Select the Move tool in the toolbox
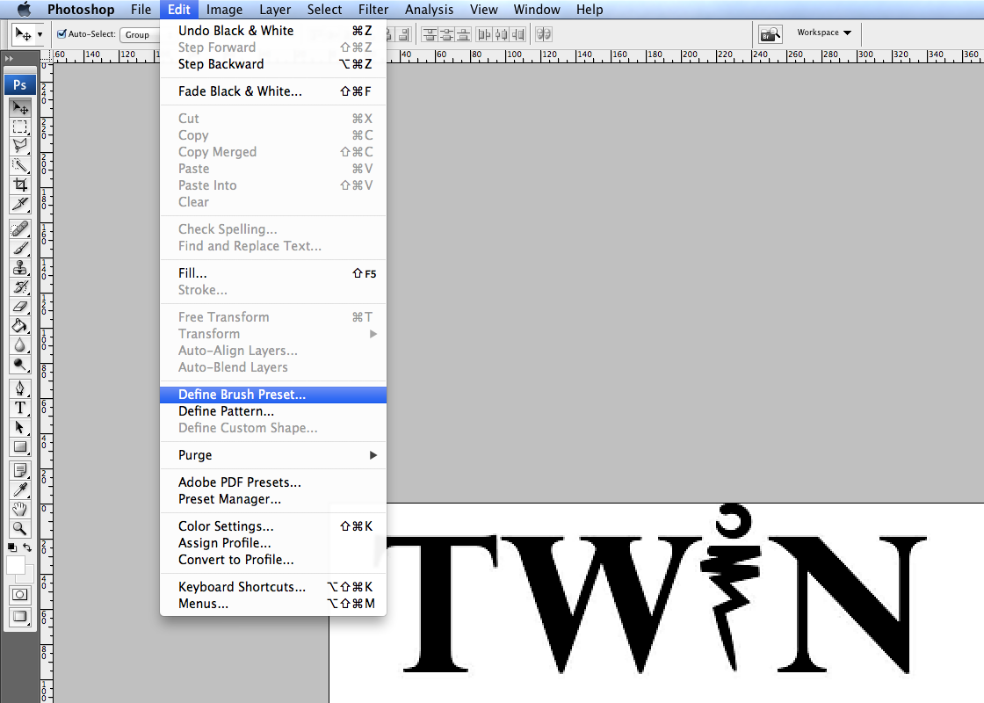Image resolution: width=984 pixels, height=703 pixels. tap(20, 107)
